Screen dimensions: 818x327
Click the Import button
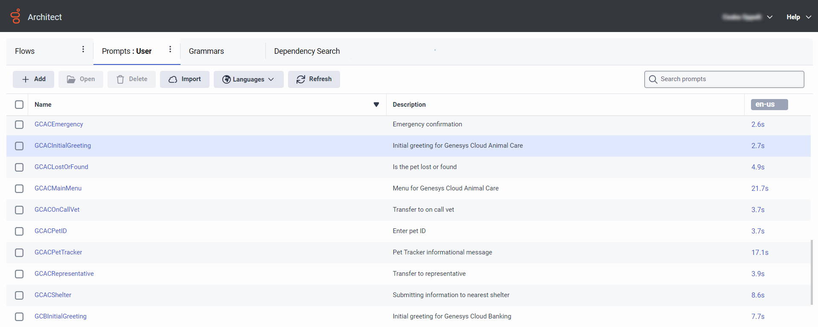point(184,79)
